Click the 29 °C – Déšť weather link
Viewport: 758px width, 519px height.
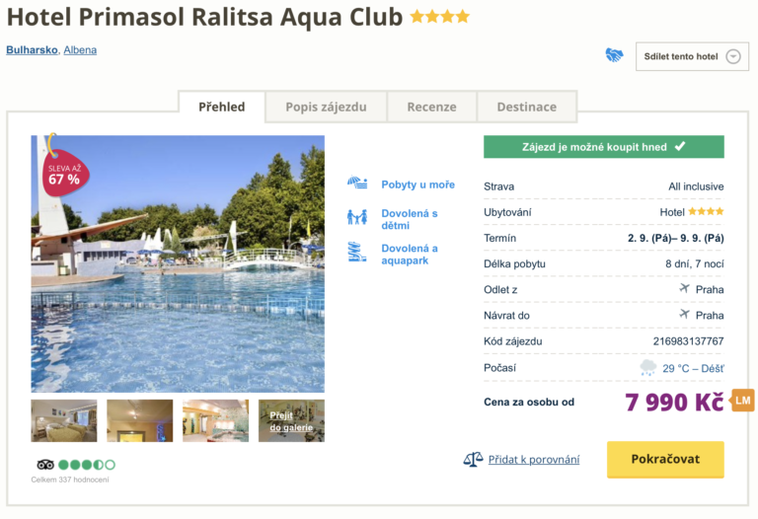[693, 368]
